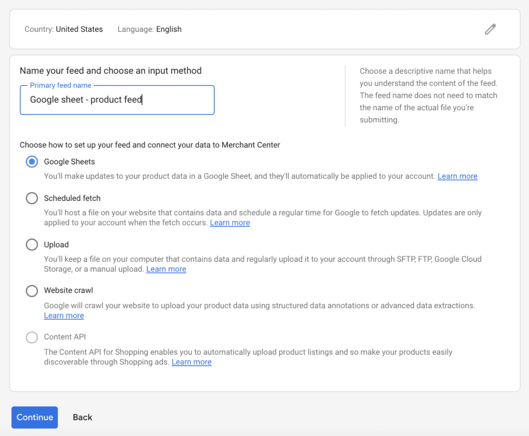Viewport: 529px width, 436px height.
Task: Click the greyed-out Content API radio button
Action: 32,337
